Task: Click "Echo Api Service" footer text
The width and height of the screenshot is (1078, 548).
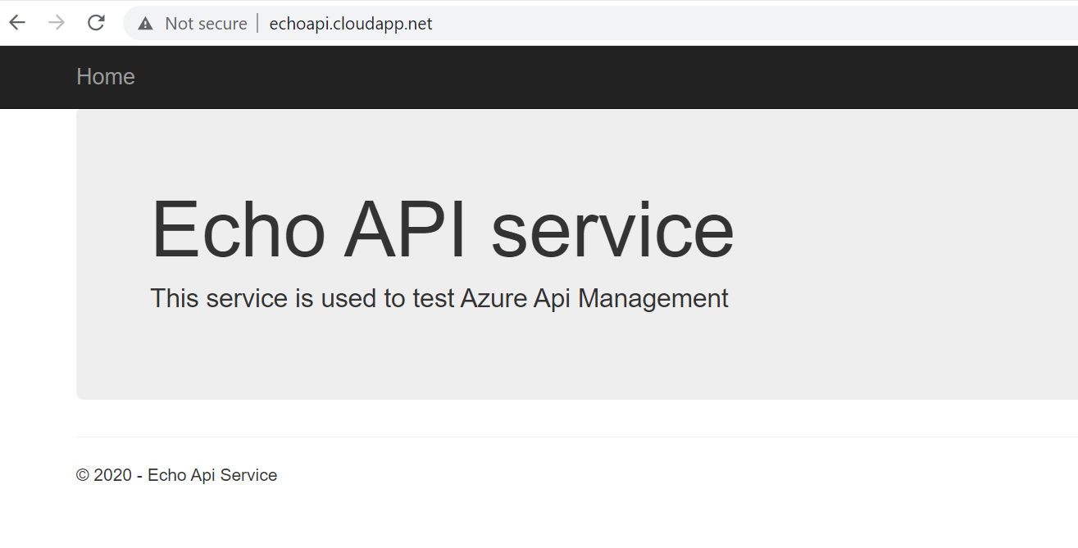Action: tap(212, 475)
